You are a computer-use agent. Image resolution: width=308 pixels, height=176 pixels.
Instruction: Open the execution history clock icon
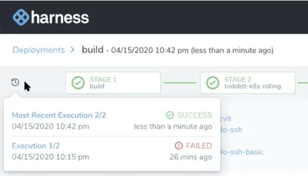15,82
